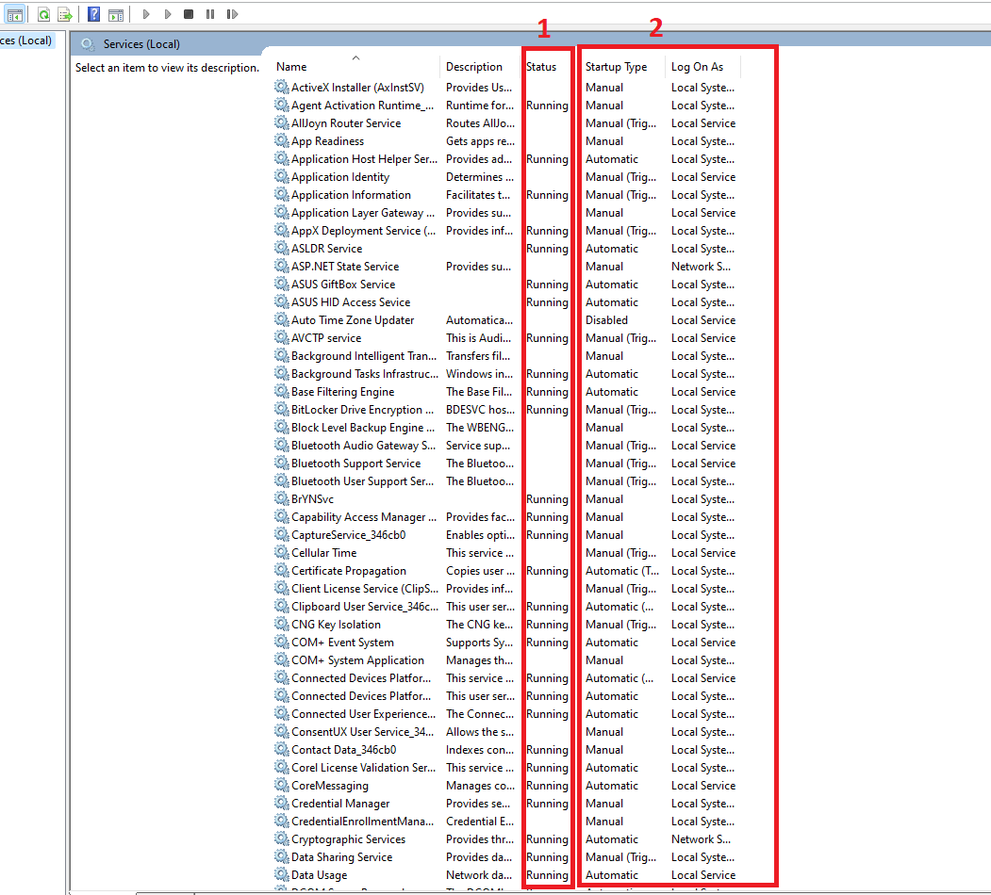Select Bluetooth Audio Gateway S... service name

pos(363,446)
